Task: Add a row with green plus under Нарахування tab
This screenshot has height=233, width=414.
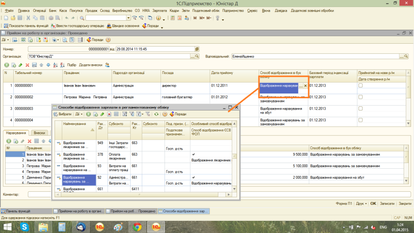Action: click(9, 141)
